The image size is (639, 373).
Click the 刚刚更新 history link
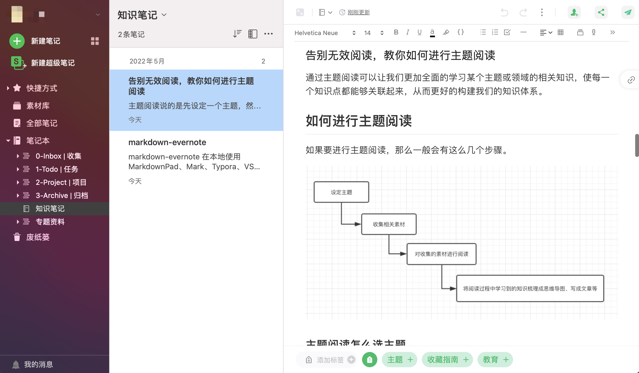tap(358, 12)
